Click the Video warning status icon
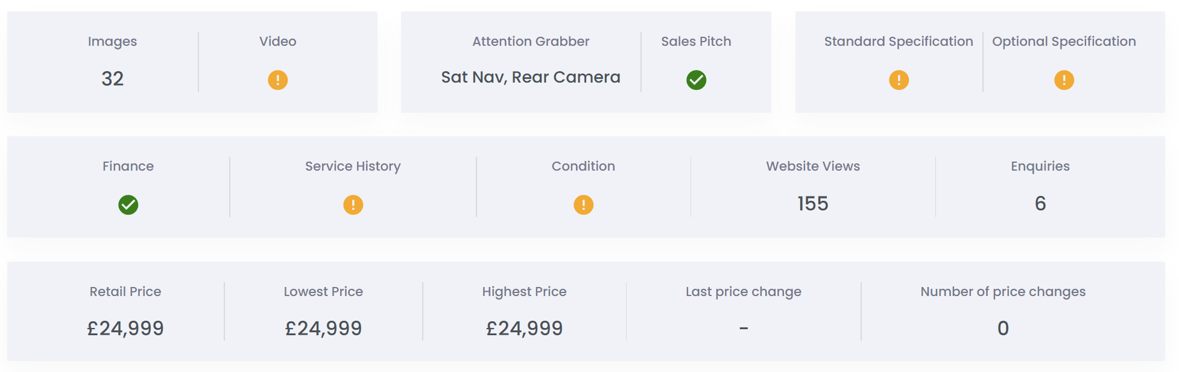This screenshot has width=1179, height=372. click(x=277, y=80)
